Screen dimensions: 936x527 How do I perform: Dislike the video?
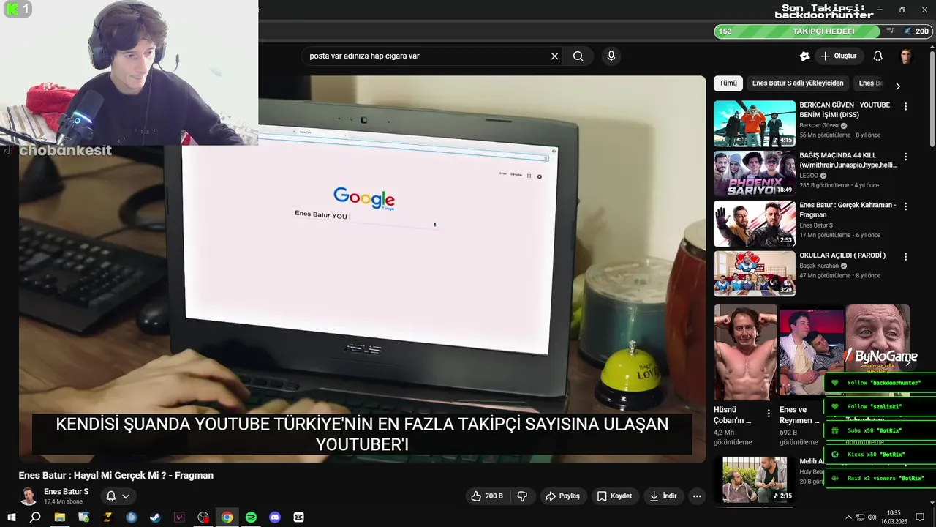point(522,496)
